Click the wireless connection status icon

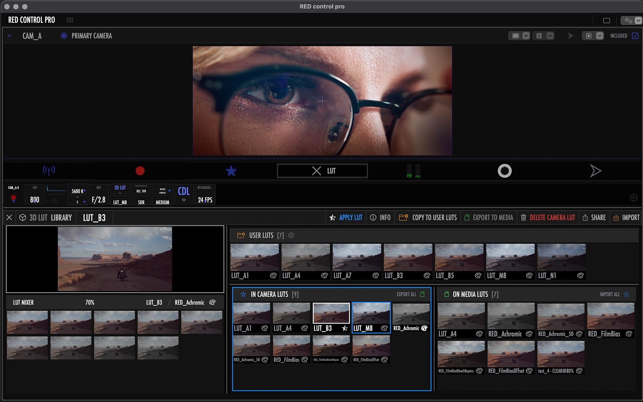pyautogui.click(x=49, y=171)
